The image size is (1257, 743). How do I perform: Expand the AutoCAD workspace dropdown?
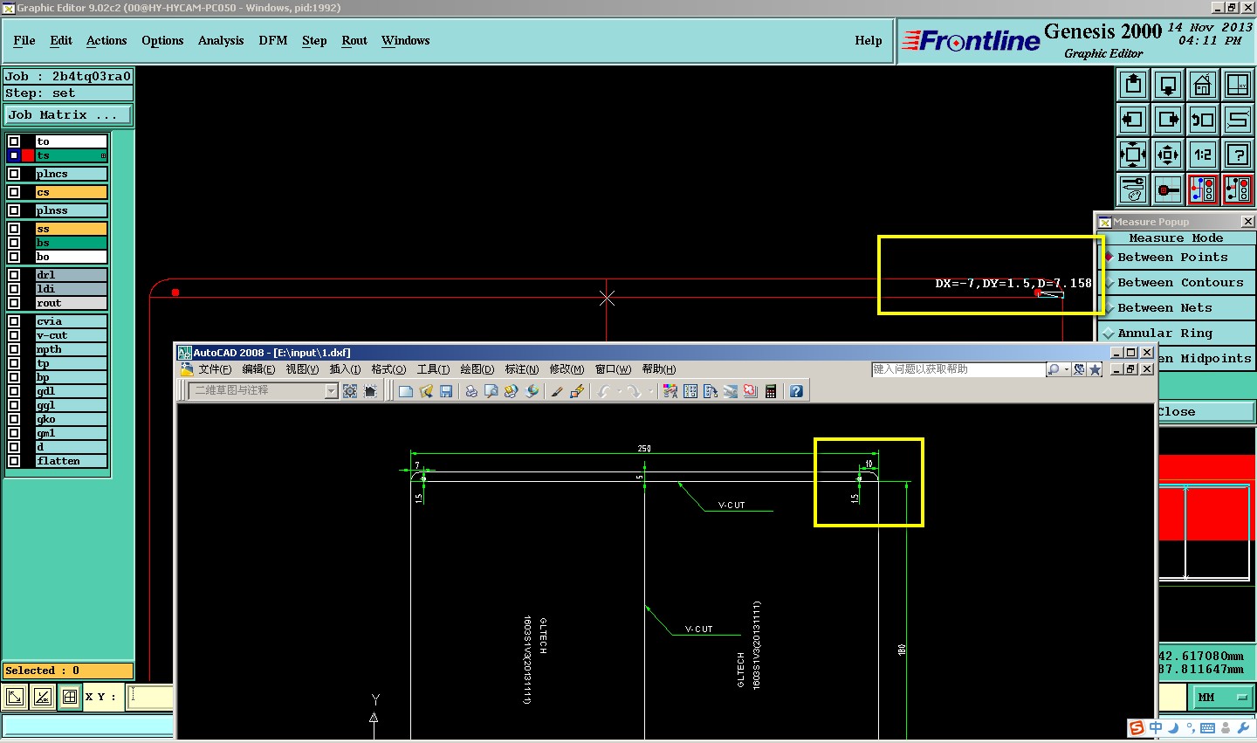(x=331, y=391)
